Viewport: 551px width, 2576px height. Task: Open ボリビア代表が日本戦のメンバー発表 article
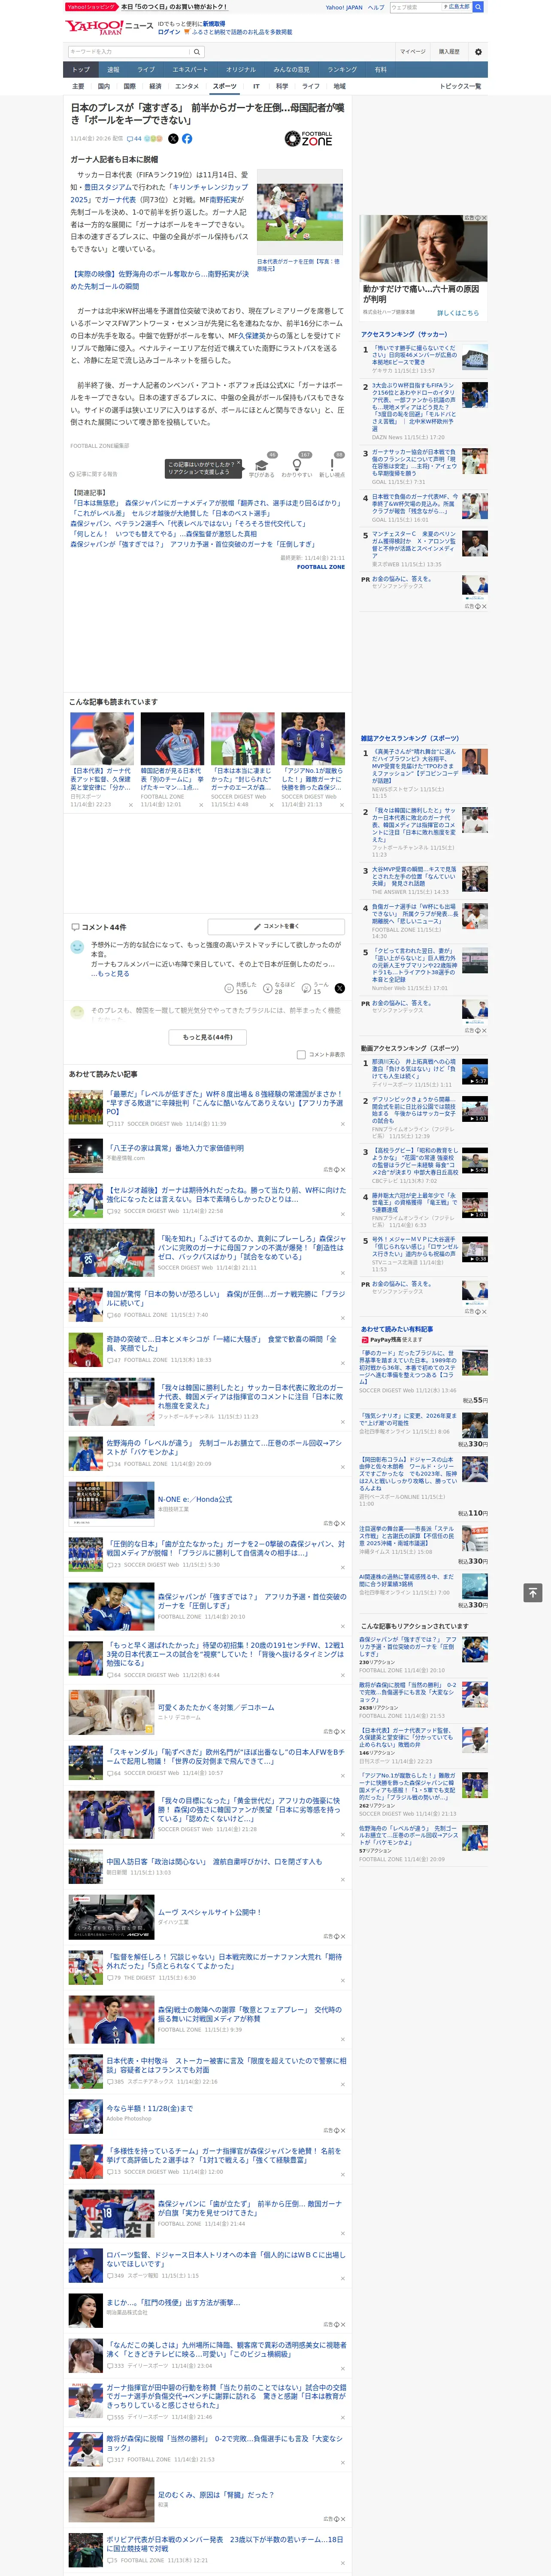tap(225, 2544)
